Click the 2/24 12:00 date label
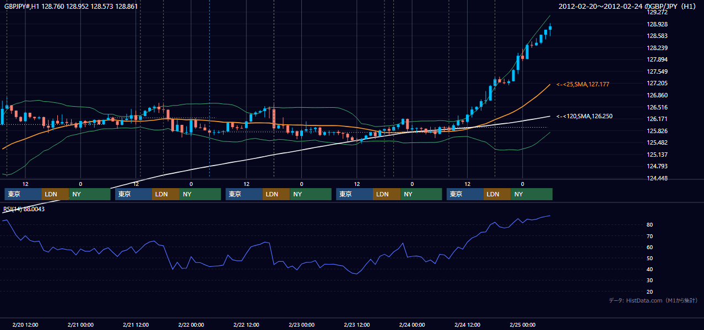The image size is (704, 330). pyautogui.click(x=467, y=324)
